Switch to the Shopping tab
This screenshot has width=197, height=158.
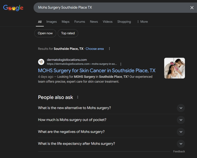tap(124, 22)
